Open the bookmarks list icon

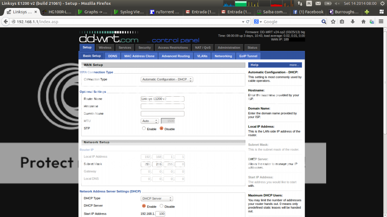coord(342,22)
